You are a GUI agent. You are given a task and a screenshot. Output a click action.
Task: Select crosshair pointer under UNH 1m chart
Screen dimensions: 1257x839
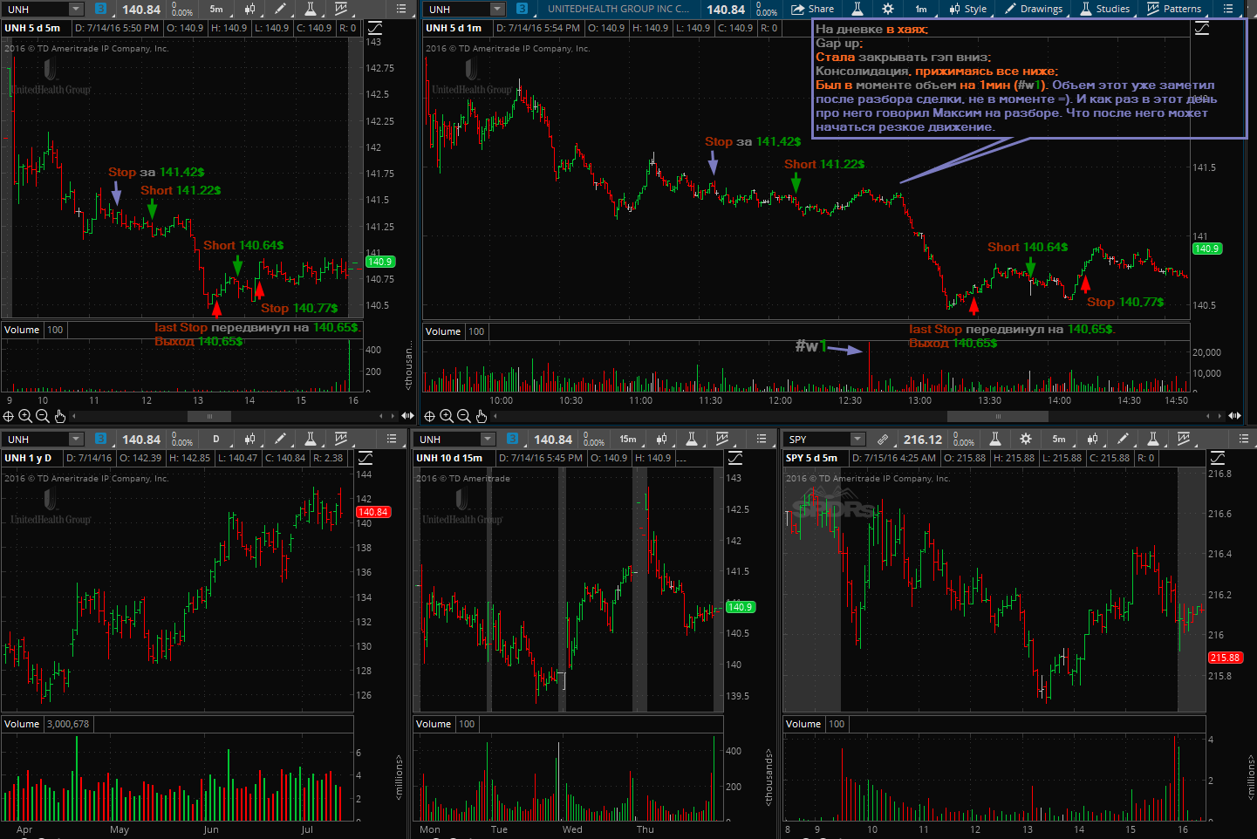coord(429,416)
